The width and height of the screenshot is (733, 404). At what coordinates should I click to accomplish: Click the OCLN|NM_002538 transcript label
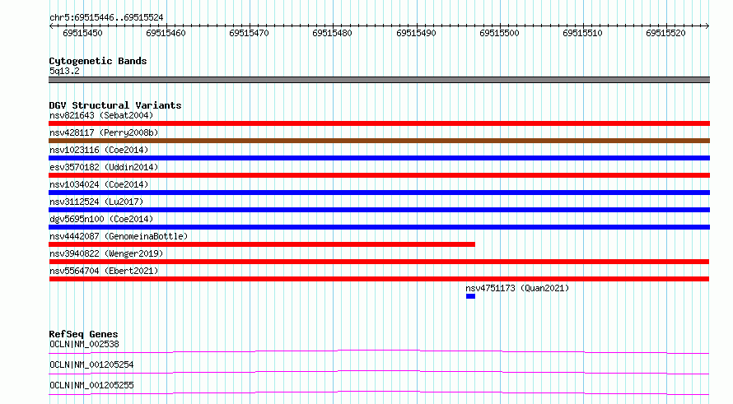(x=84, y=344)
